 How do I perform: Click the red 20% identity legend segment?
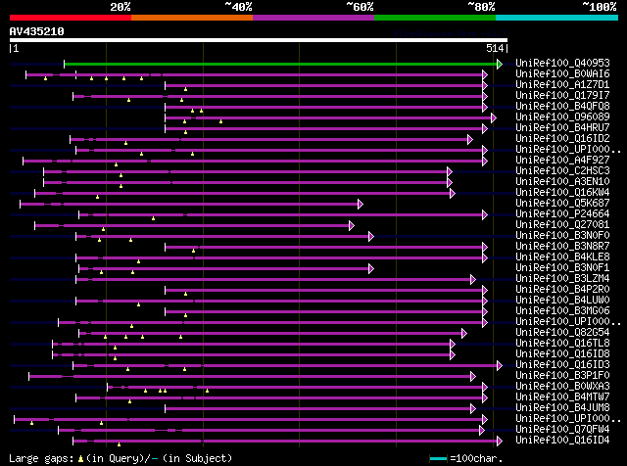(71, 18)
